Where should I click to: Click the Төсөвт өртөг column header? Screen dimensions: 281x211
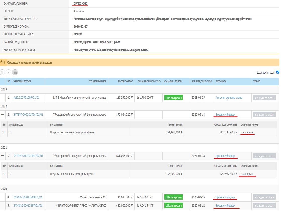tap(125, 82)
